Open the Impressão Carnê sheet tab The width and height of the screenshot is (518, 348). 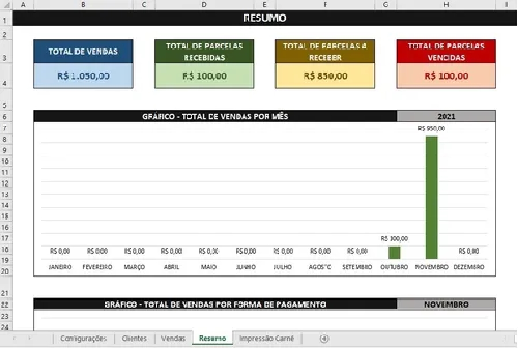[267, 338]
